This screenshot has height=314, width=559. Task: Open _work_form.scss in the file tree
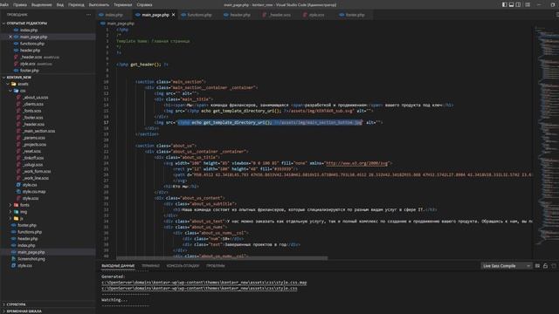(37, 171)
